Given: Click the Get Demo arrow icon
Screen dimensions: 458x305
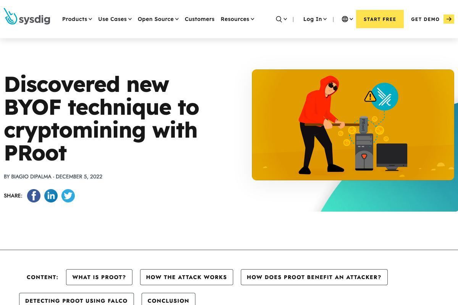Looking at the screenshot, I should (449, 19).
